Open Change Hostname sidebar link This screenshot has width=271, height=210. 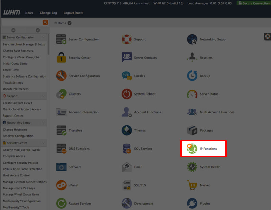(15, 130)
